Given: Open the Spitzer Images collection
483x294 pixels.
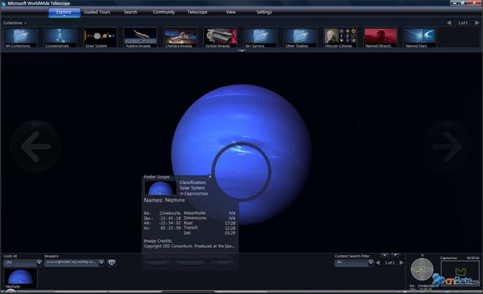Looking at the screenshot, I should click(x=220, y=37).
